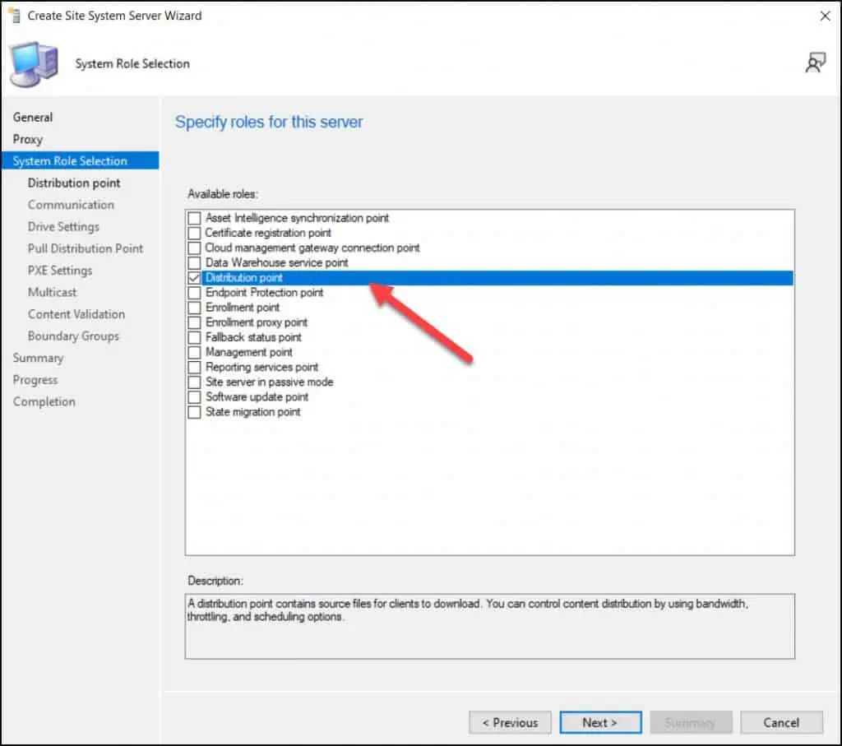Screen dimensions: 842x746
Task: Check the Software update point role
Action: coord(194,396)
